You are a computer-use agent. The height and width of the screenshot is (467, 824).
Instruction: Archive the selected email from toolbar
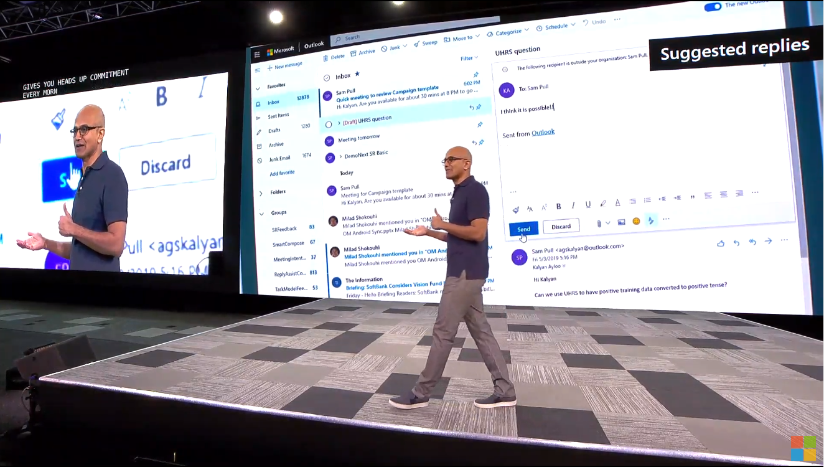coord(362,52)
